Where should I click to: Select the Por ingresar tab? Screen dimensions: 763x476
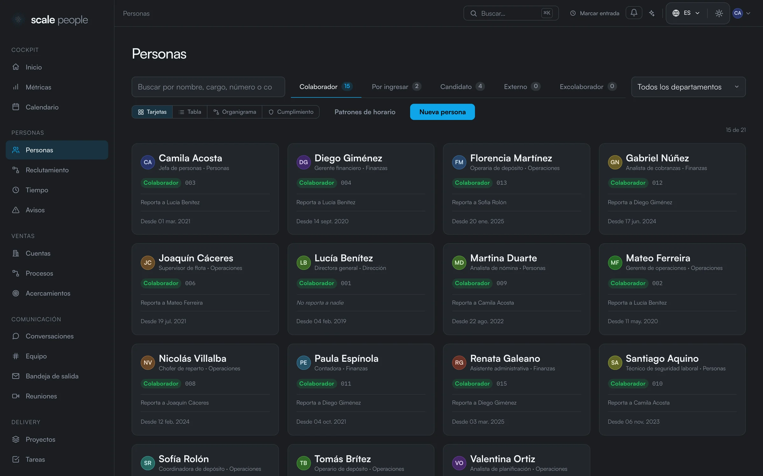pyautogui.click(x=396, y=87)
